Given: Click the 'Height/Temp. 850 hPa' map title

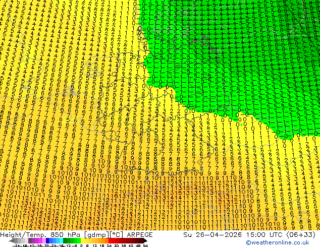Looking at the screenshot, I should coord(41,235).
